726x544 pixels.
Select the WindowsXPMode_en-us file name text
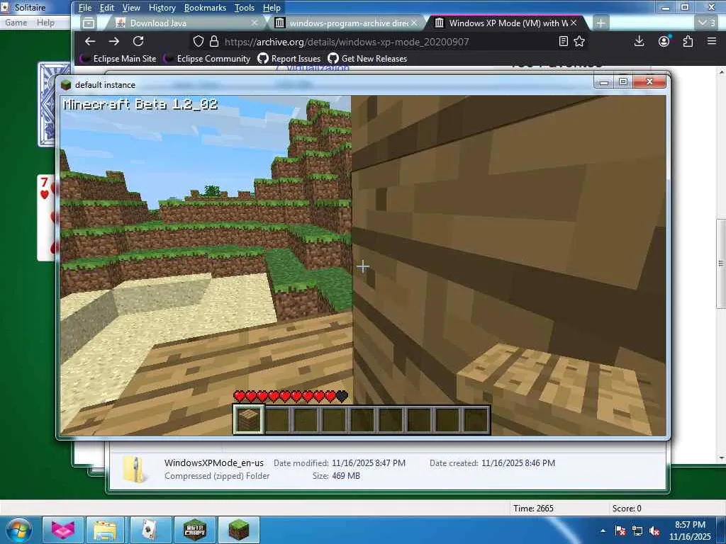pos(214,463)
